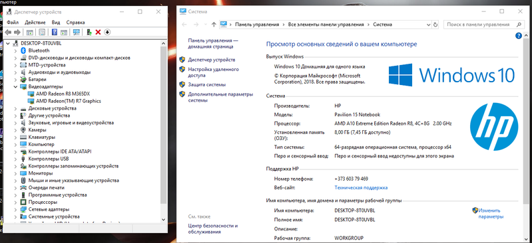Screen dimensions: 532x243
Task: Click the Контроллеры USB icon
Action: (23, 159)
